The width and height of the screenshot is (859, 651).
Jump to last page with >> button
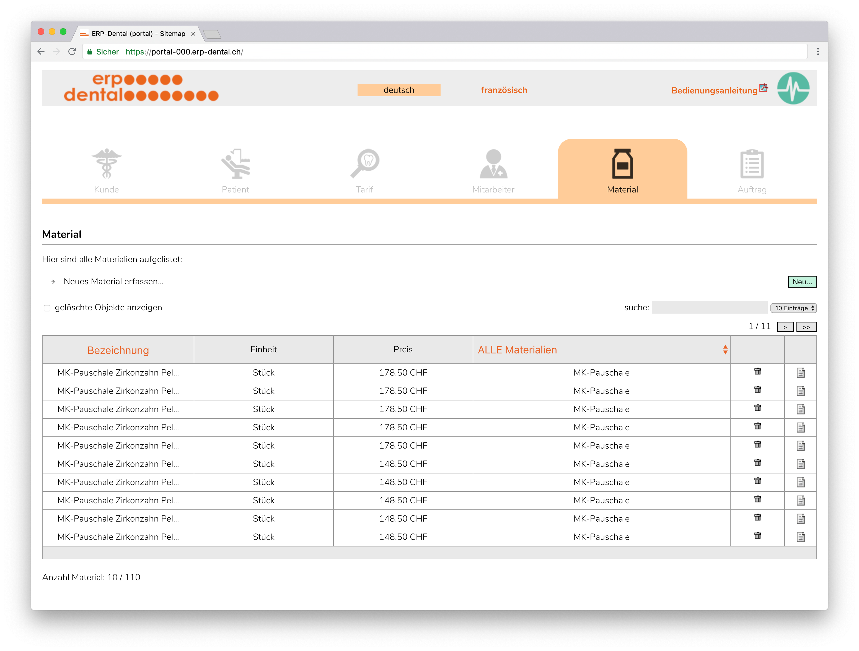click(806, 327)
